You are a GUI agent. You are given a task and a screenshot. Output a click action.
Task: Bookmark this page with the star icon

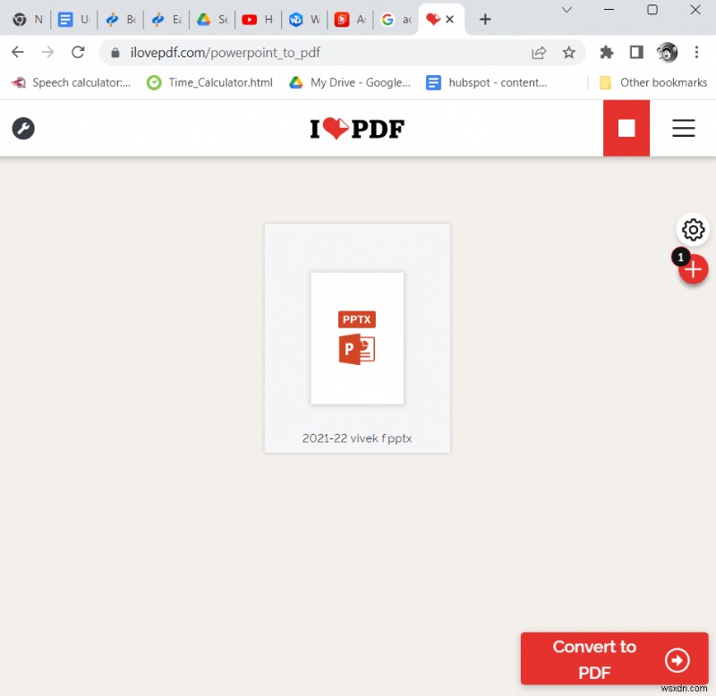tap(570, 53)
